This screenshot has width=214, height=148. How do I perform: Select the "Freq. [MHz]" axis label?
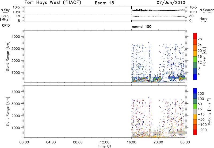click(5, 18)
